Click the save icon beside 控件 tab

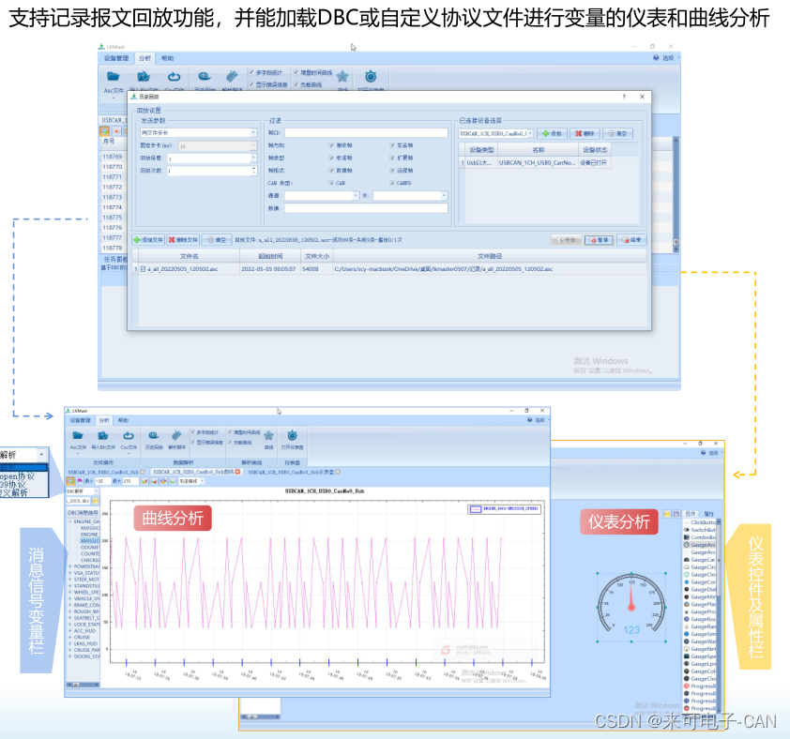[676, 514]
